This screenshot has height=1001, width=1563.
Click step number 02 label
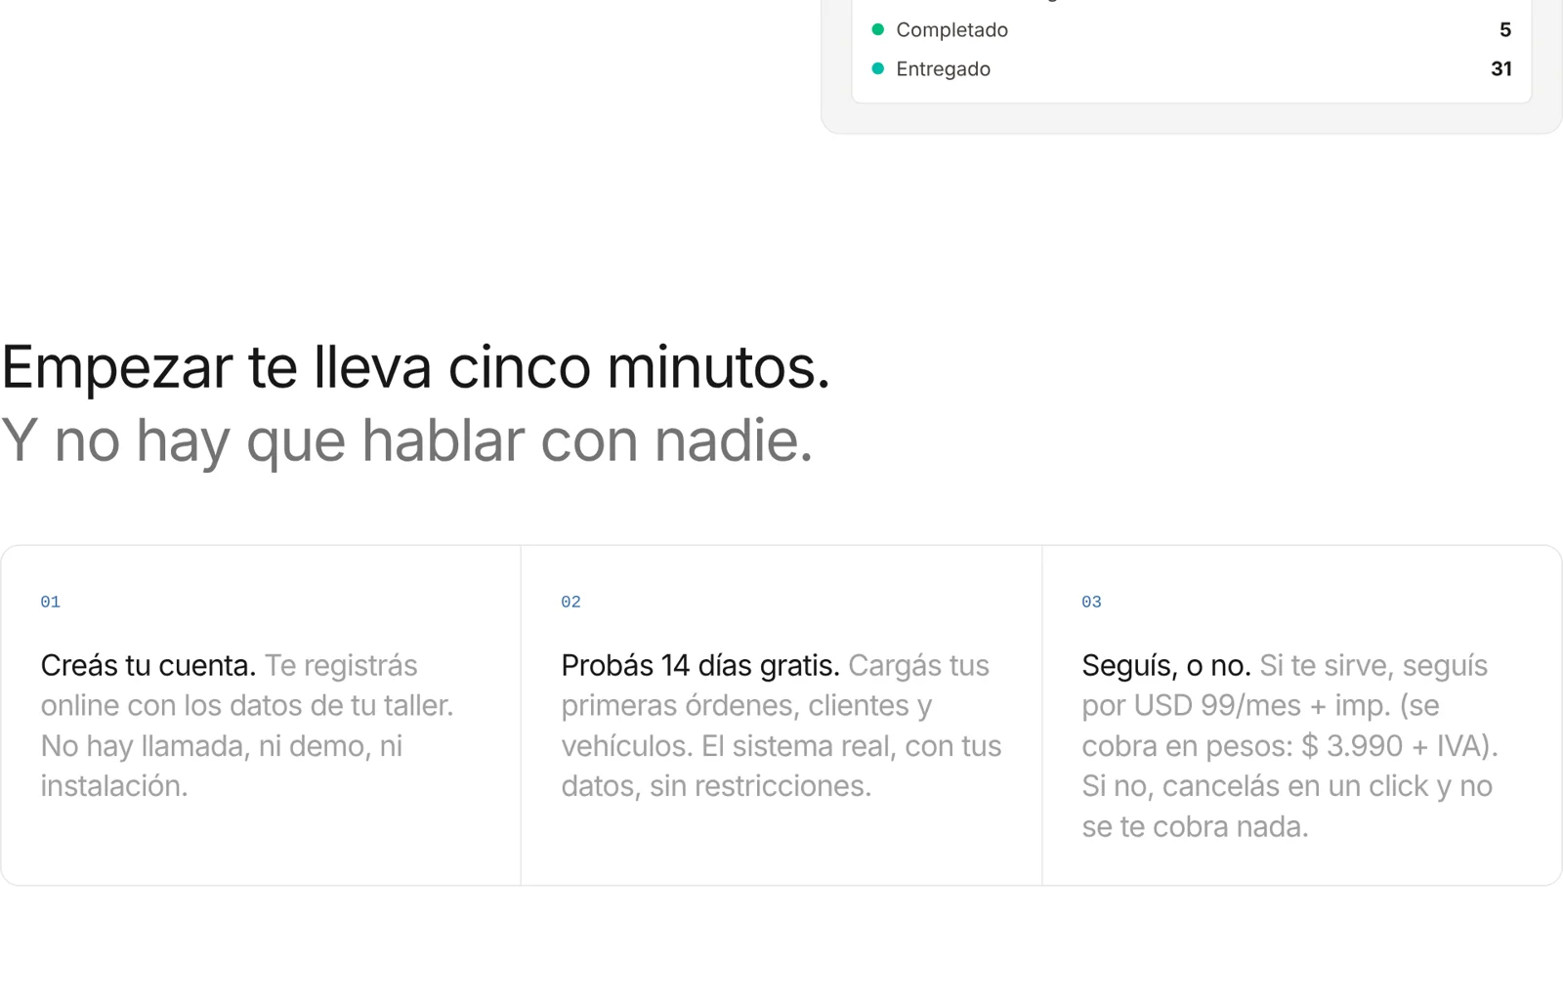click(570, 602)
